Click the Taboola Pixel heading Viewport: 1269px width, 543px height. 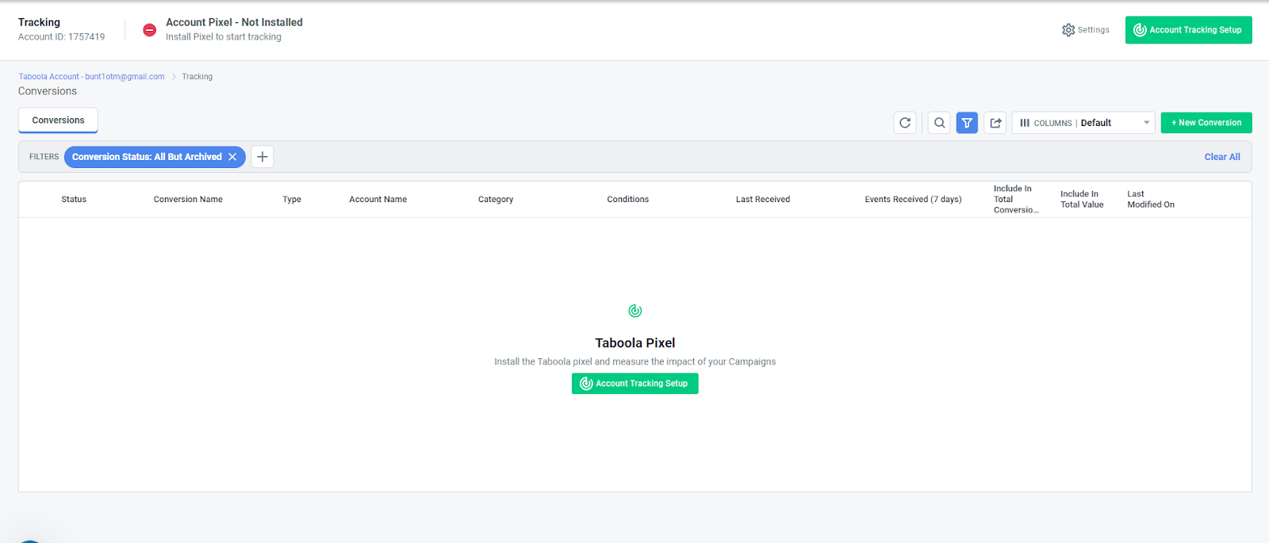coord(635,343)
